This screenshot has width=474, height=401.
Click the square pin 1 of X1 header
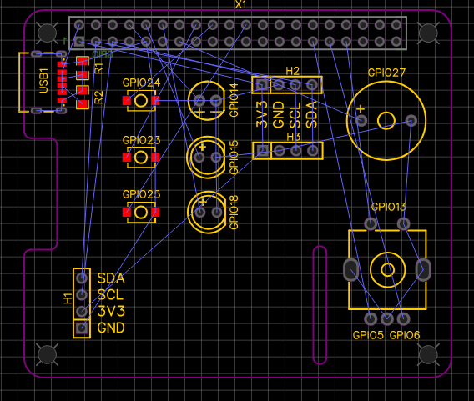tap(79, 41)
